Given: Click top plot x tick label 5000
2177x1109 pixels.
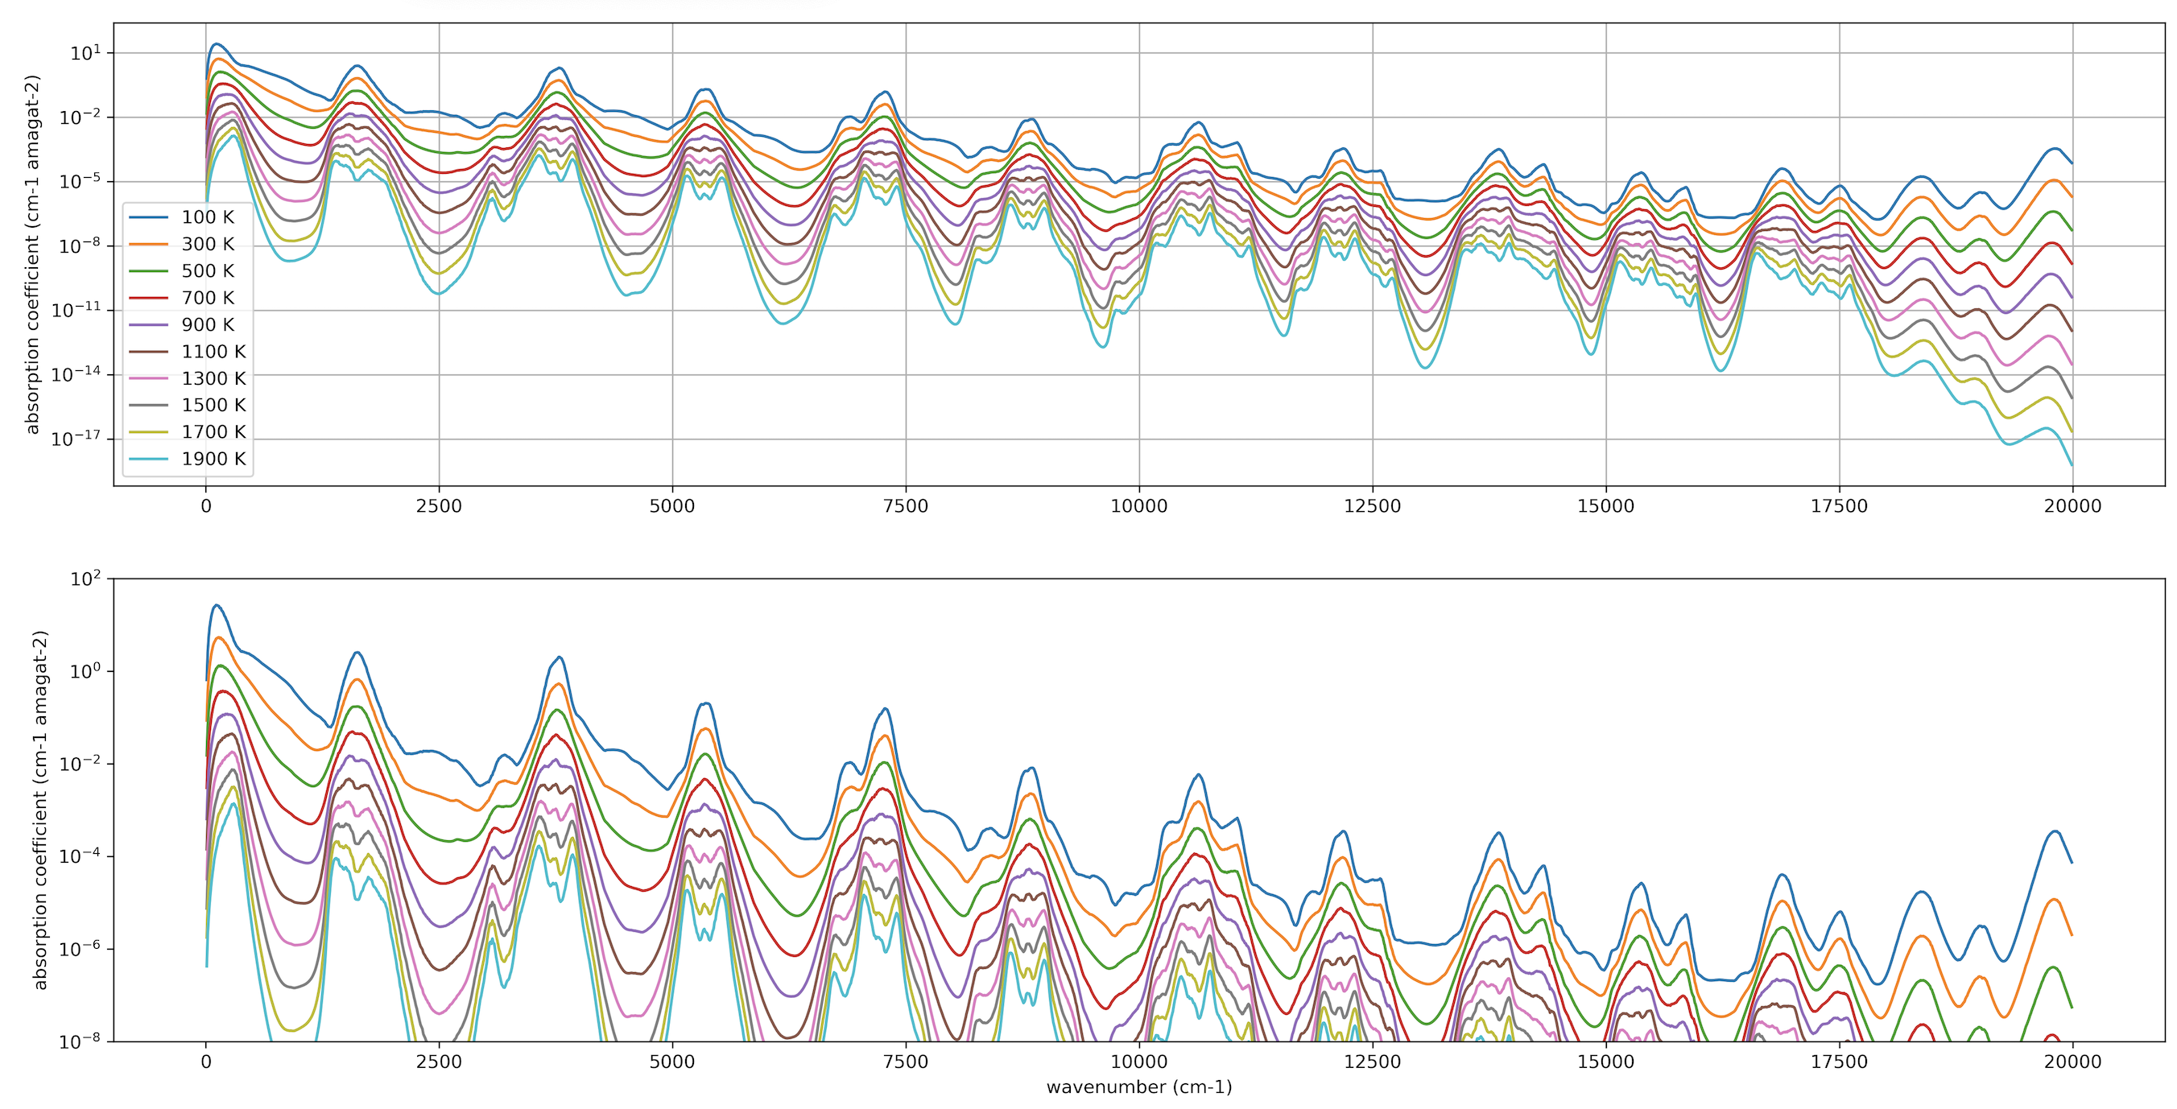Looking at the screenshot, I should coord(672,507).
